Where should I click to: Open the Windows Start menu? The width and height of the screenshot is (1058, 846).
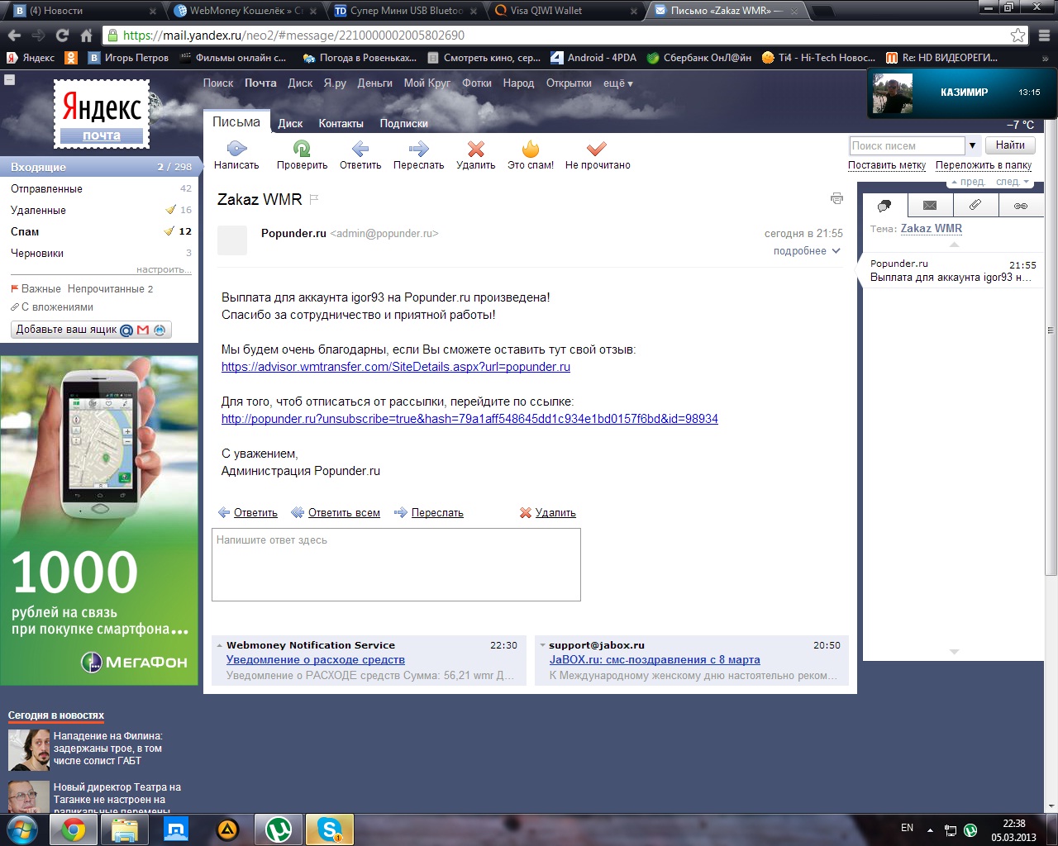[x=22, y=829]
